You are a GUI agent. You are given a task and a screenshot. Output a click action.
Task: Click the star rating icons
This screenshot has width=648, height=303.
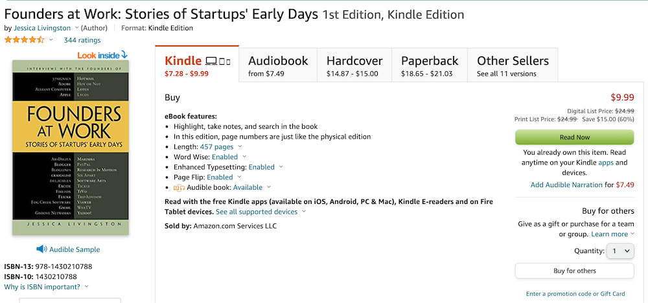[25, 40]
